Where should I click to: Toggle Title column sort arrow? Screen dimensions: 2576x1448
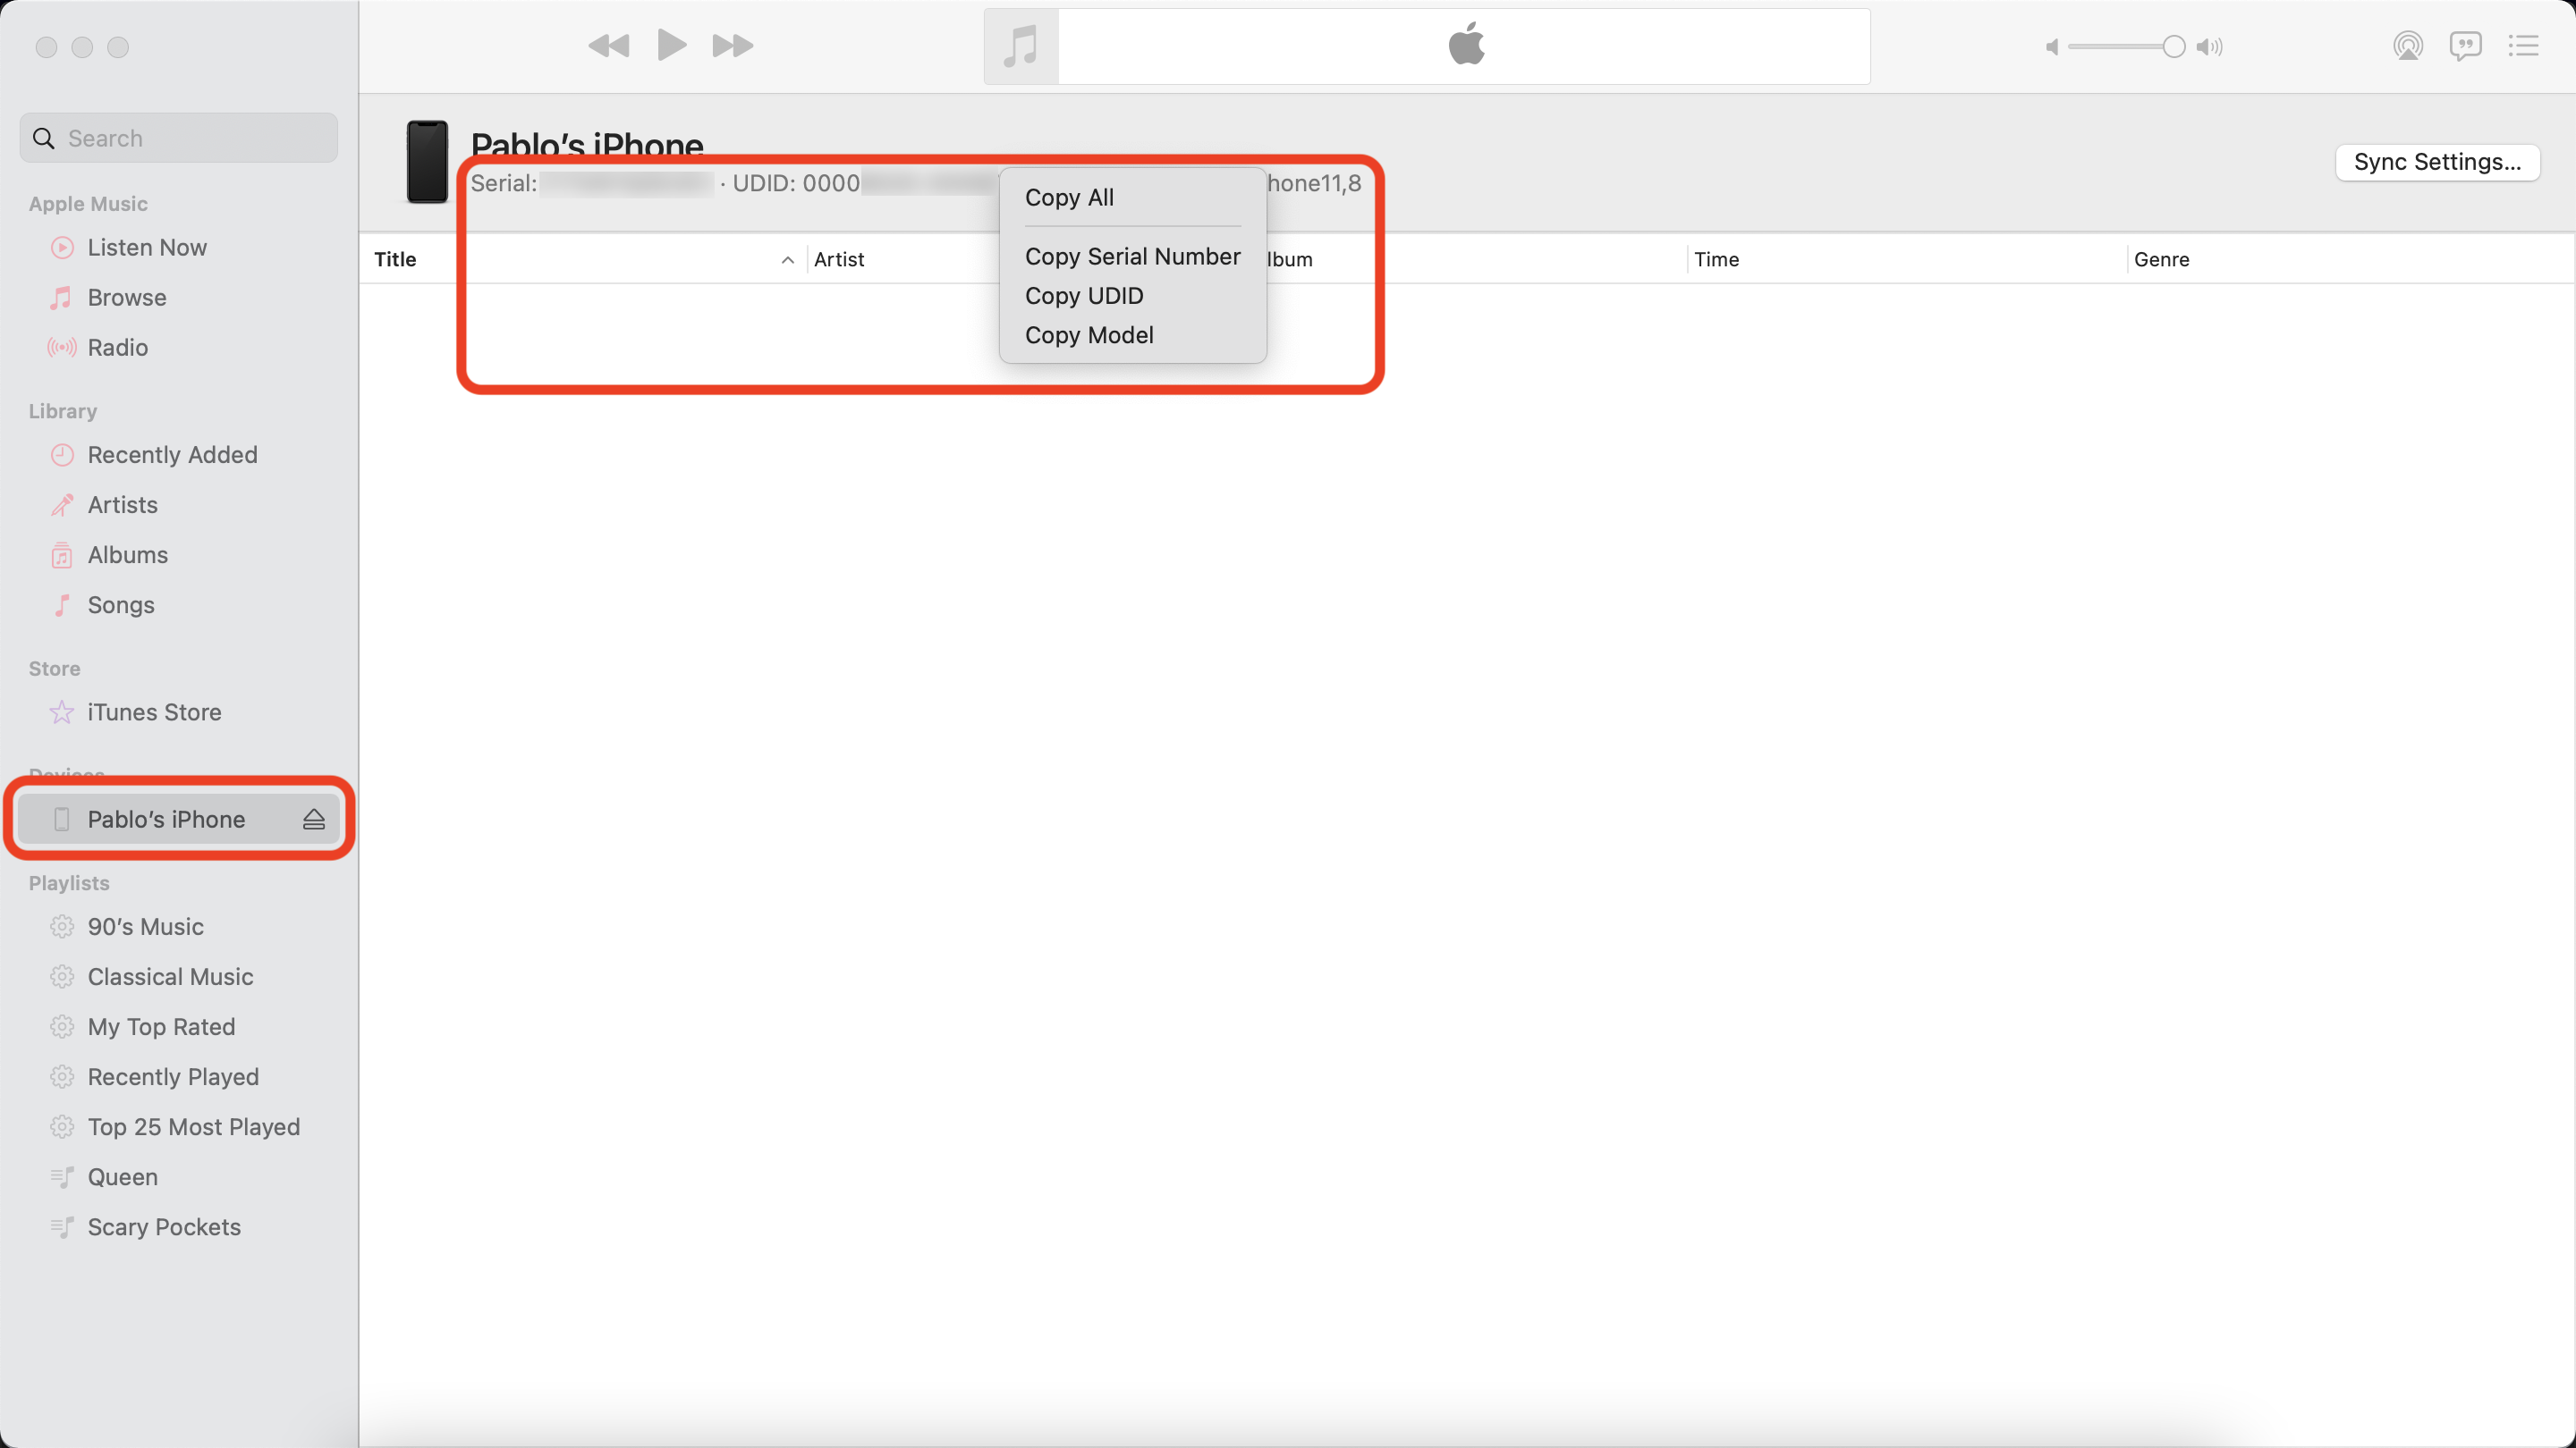tap(787, 260)
